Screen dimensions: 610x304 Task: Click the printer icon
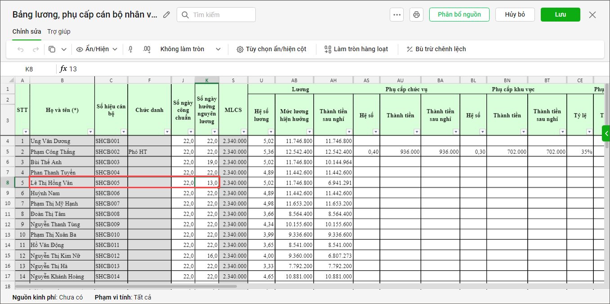click(416, 15)
